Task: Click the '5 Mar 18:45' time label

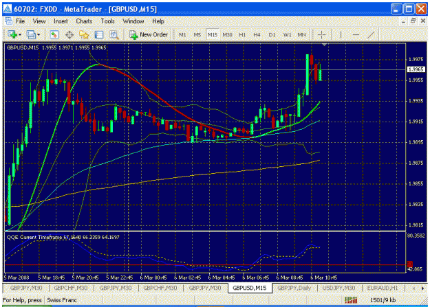Action: point(52,277)
